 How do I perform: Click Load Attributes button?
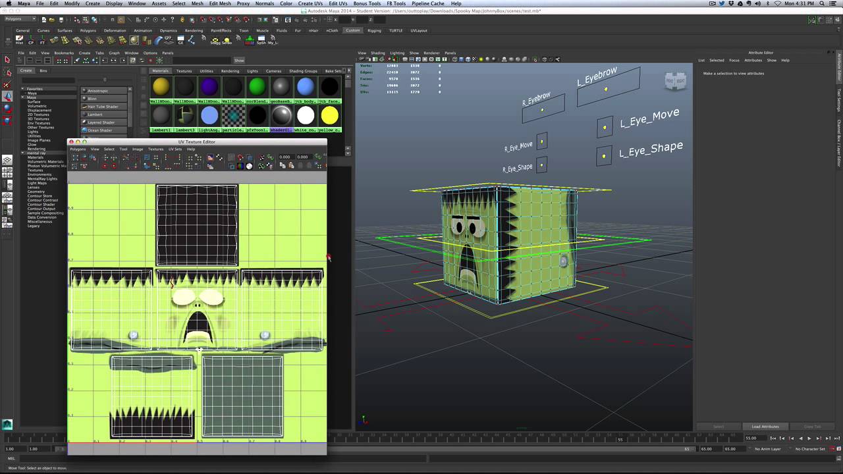click(765, 427)
